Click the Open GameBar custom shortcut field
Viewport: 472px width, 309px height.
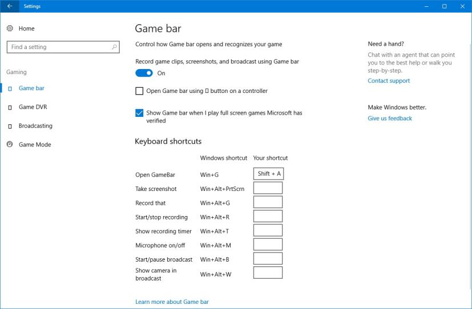[x=268, y=174]
